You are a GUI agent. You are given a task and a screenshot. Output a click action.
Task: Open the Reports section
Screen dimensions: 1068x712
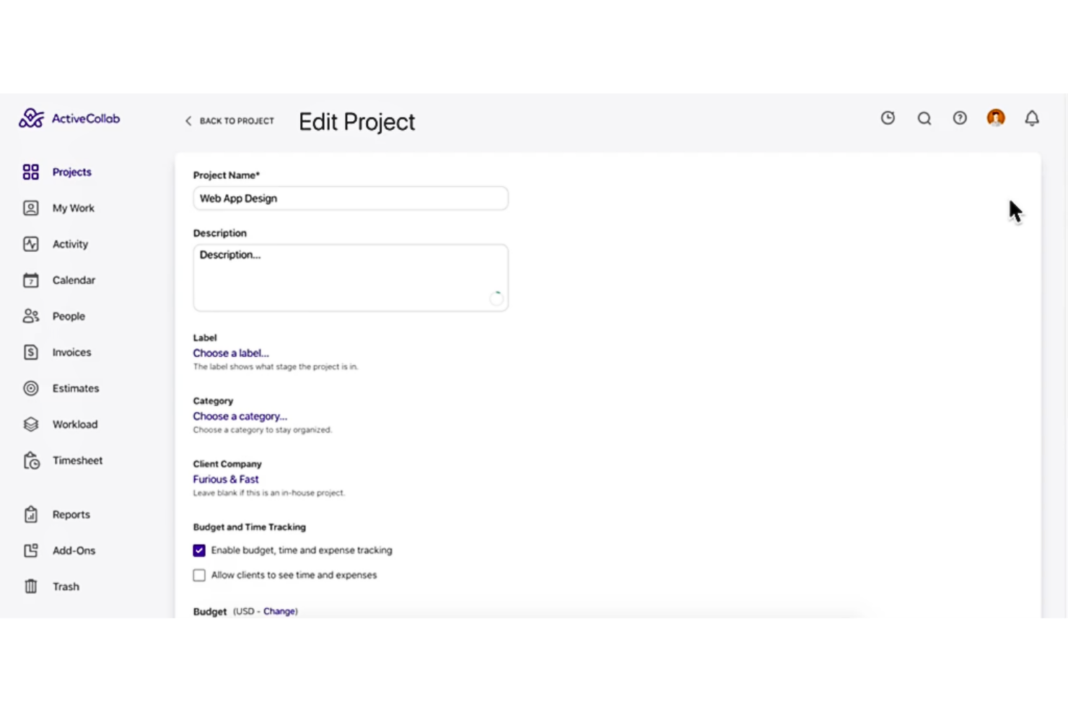pos(71,514)
